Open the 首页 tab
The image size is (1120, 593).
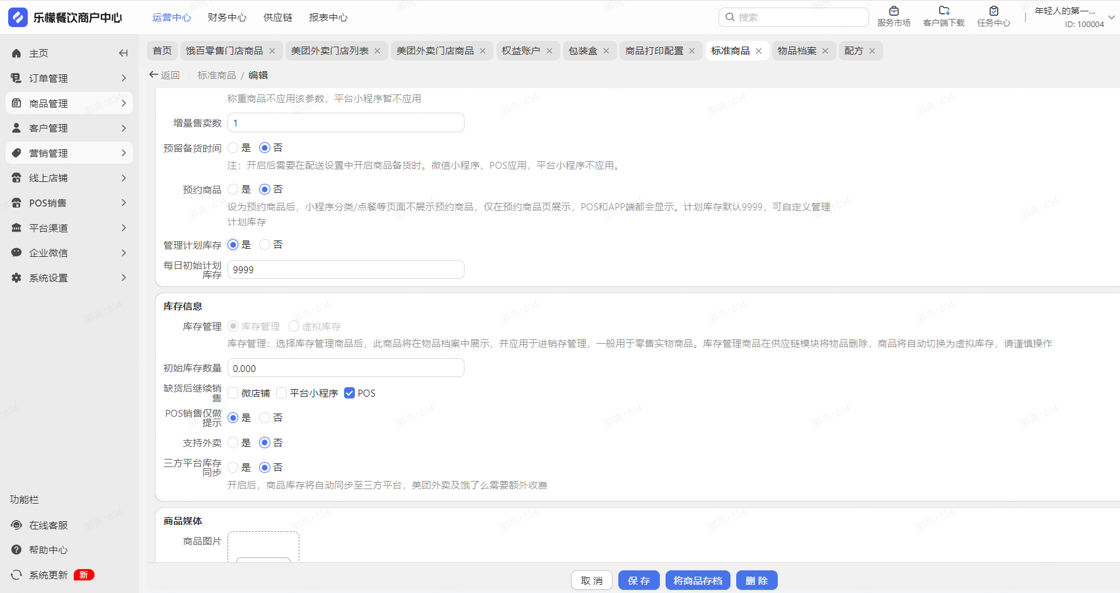point(162,51)
